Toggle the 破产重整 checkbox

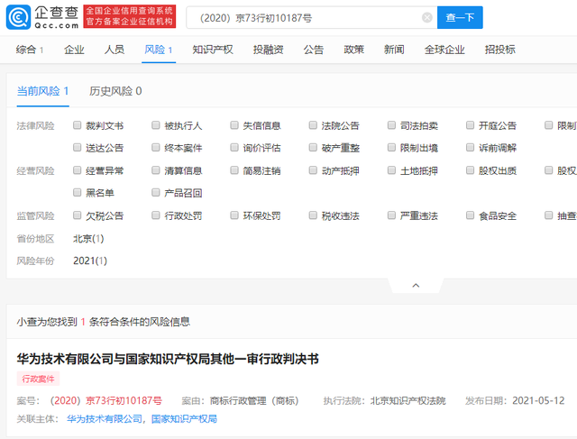pyautogui.click(x=314, y=148)
